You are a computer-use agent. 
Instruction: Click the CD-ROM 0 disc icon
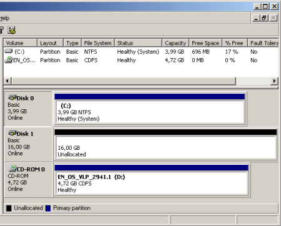[x=12, y=169]
